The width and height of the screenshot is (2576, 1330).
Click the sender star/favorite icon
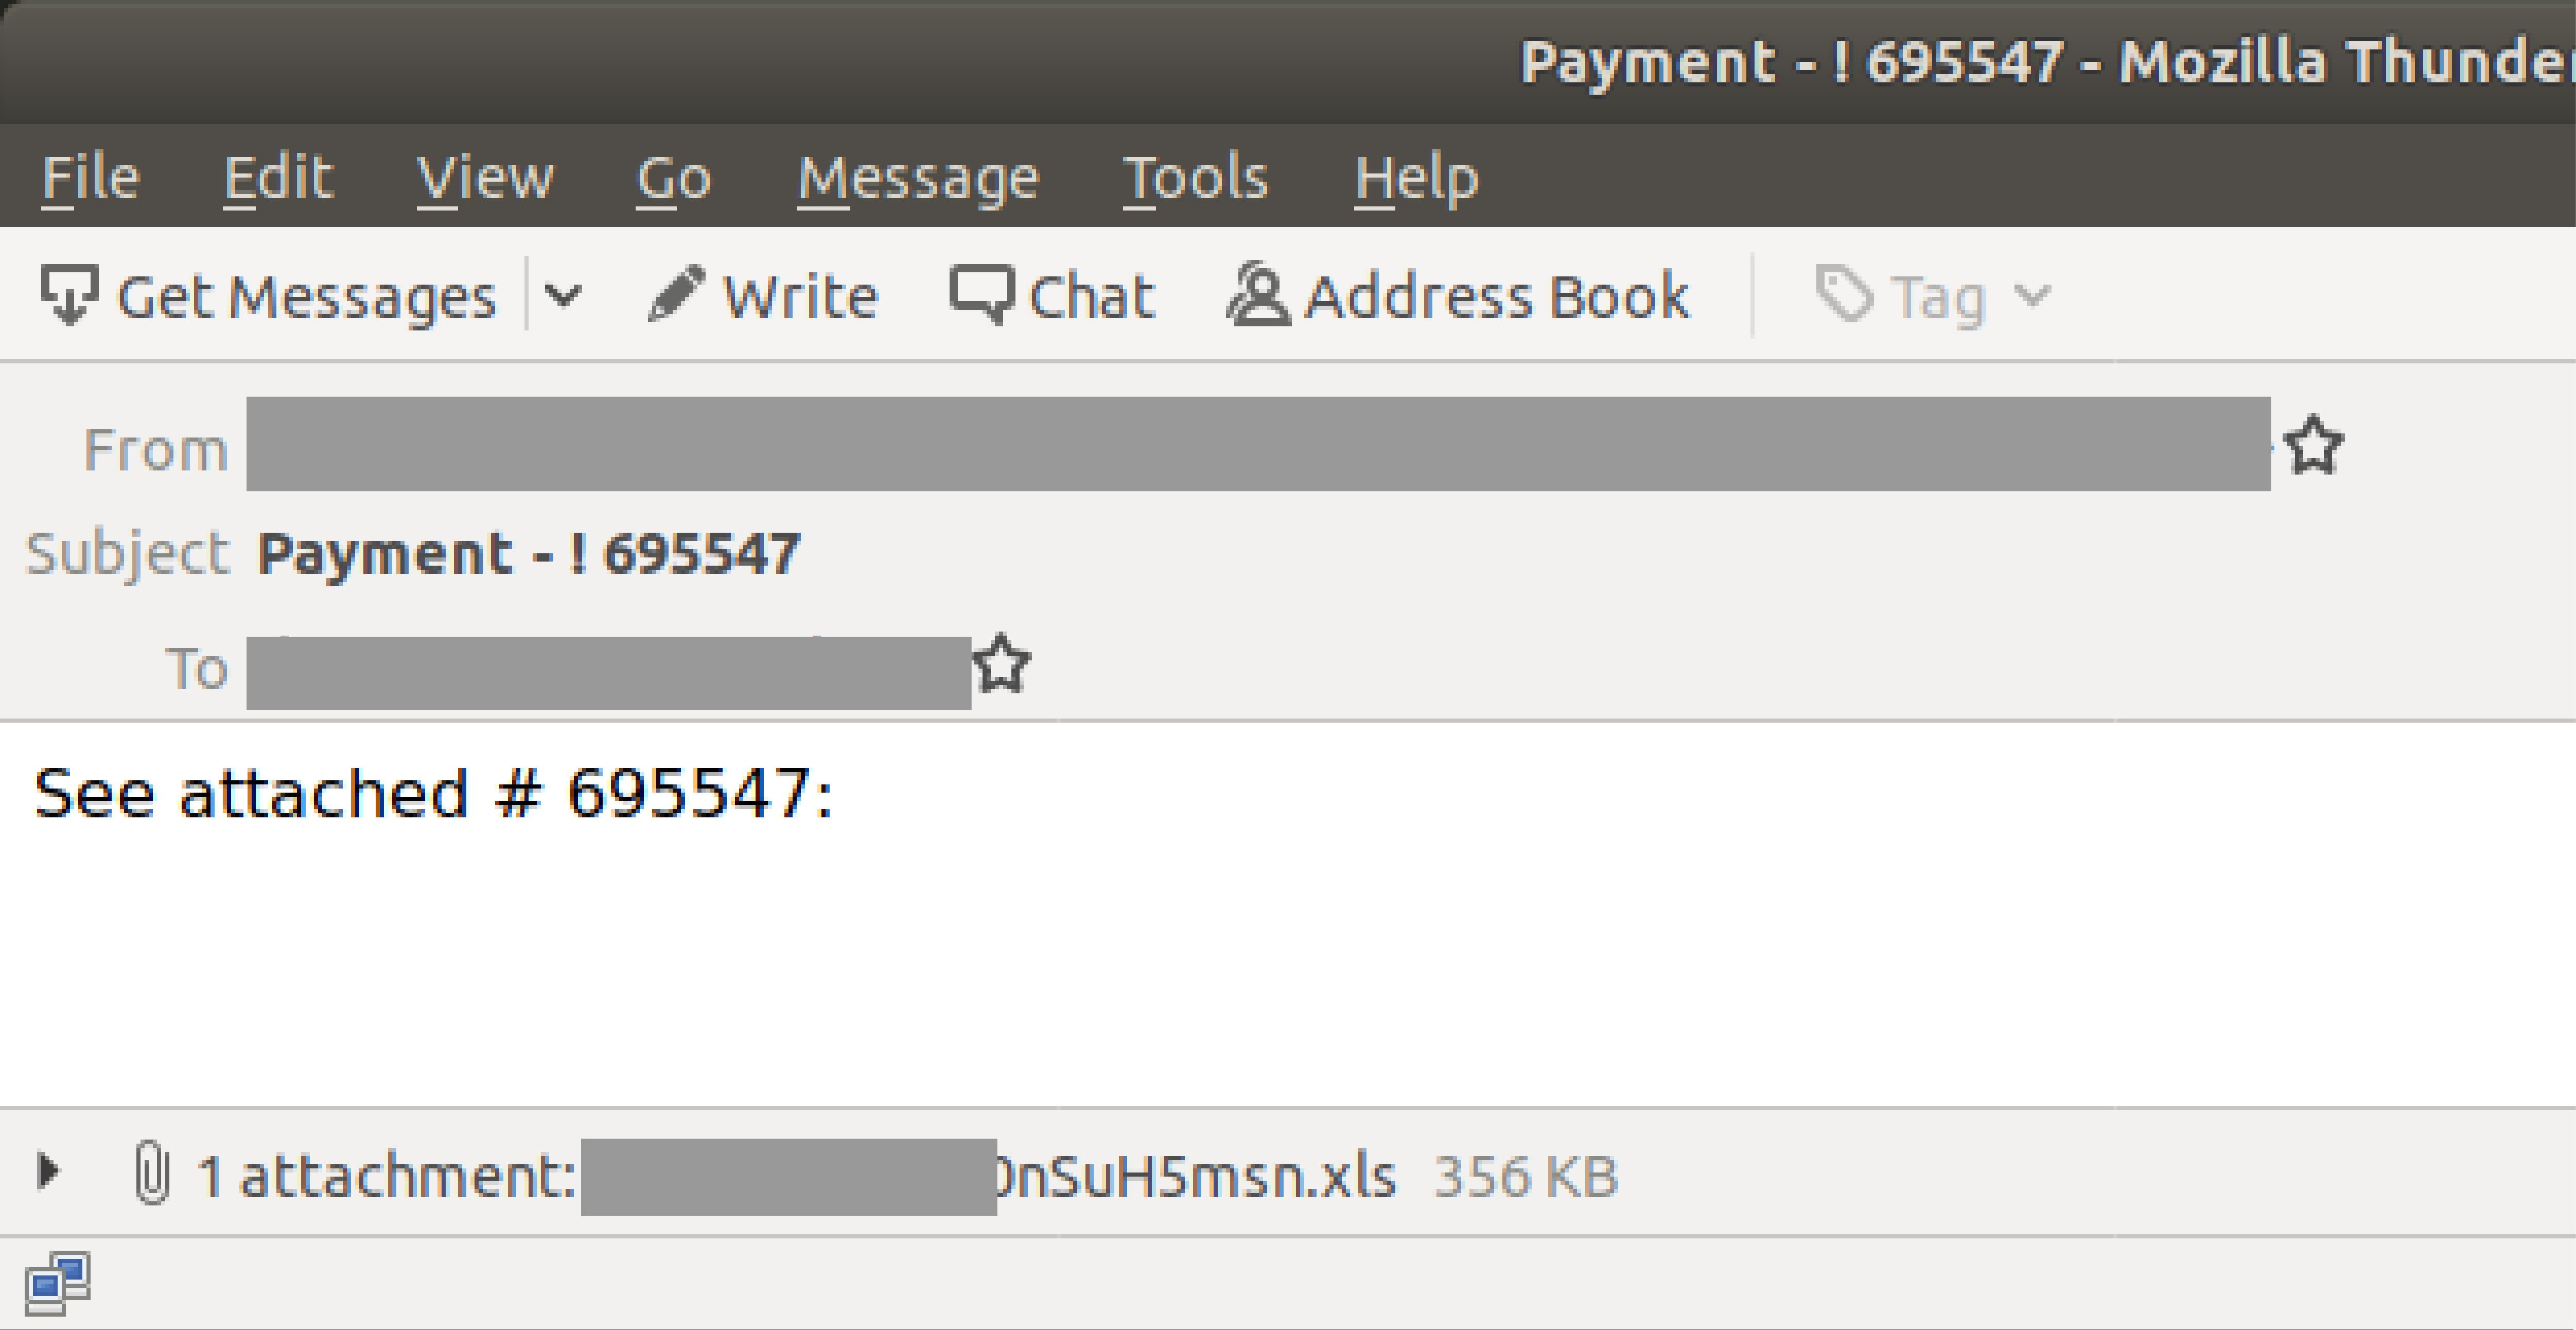2311,446
